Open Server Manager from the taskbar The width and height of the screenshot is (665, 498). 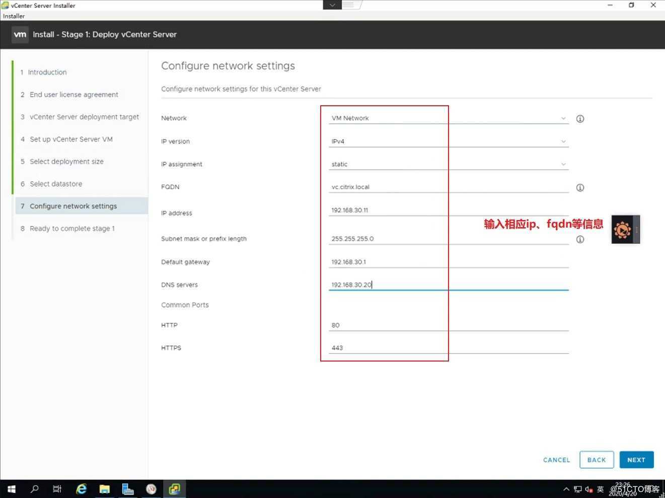click(128, 489)
